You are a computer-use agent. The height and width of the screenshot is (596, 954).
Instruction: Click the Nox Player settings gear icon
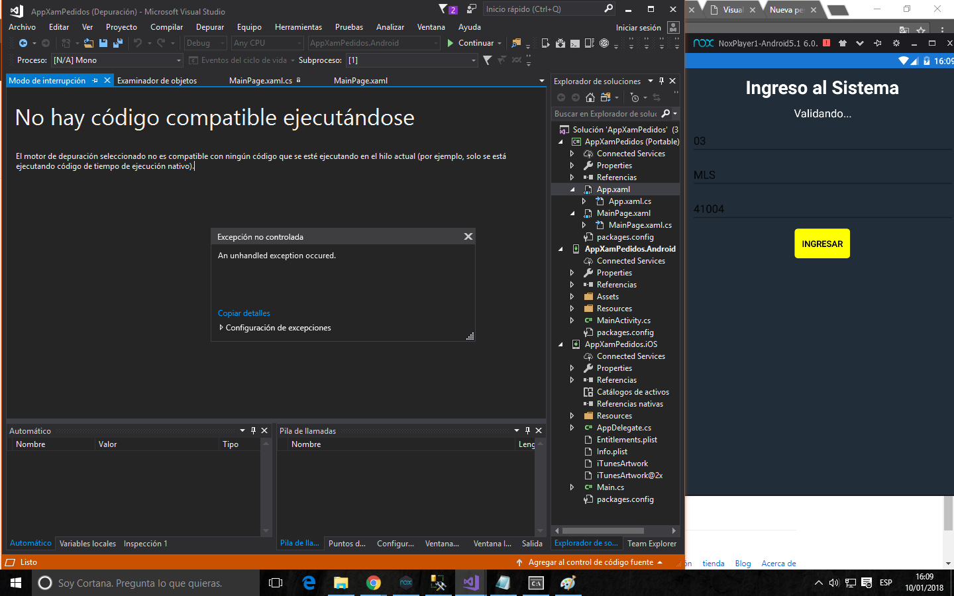tap(896, 42)
